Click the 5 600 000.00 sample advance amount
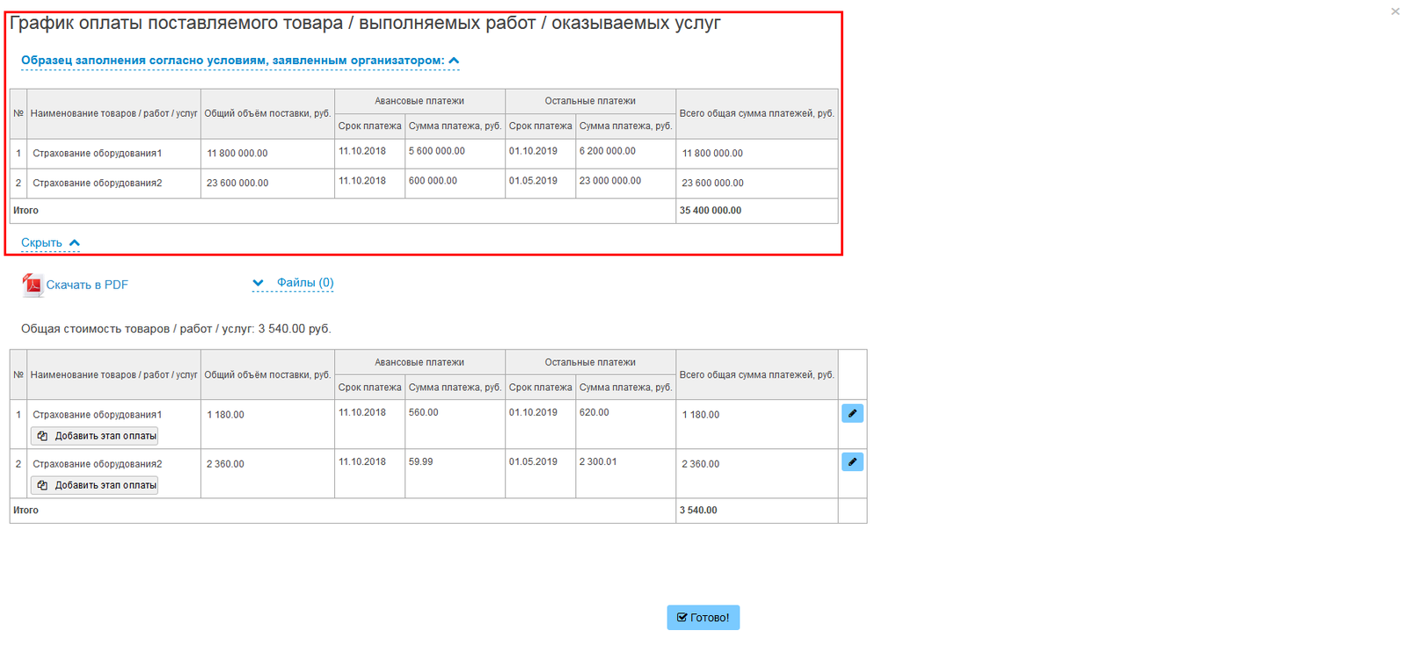The image size is (1407, 652). (437, 151)
